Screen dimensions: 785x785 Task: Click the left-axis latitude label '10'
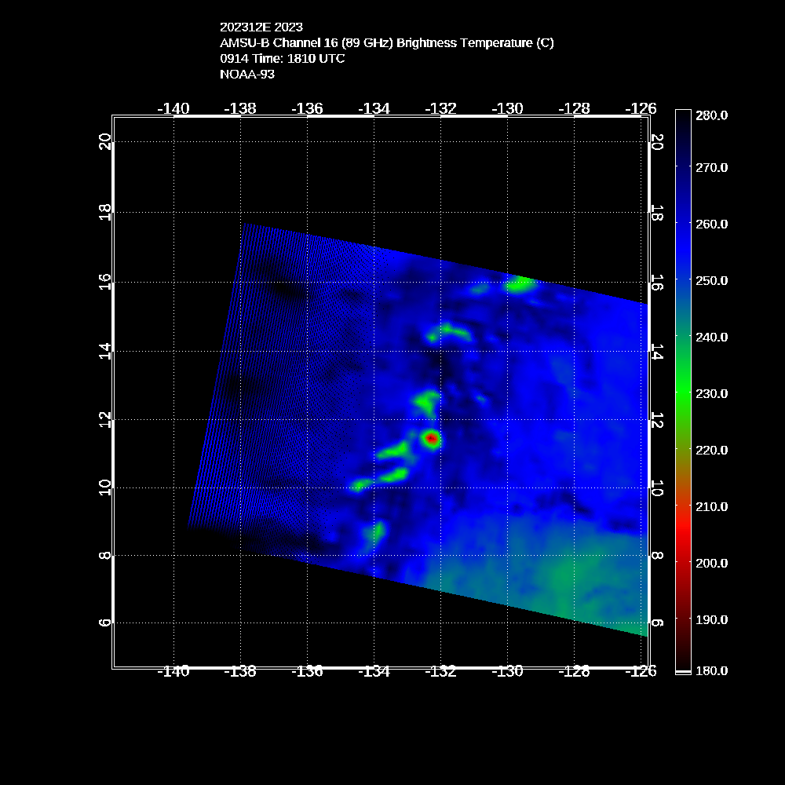105,487
